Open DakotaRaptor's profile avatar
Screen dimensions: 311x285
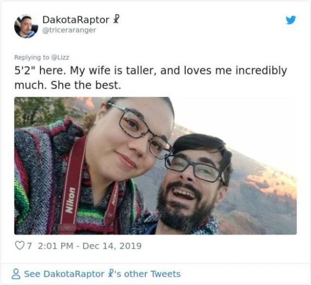26,26
